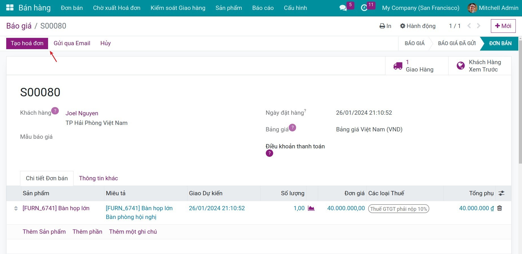
Task: Click the Thuế GTGT phải nộp 10% tag
Action: 398,209
